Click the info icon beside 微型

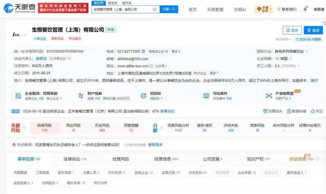tap(291, 59)
